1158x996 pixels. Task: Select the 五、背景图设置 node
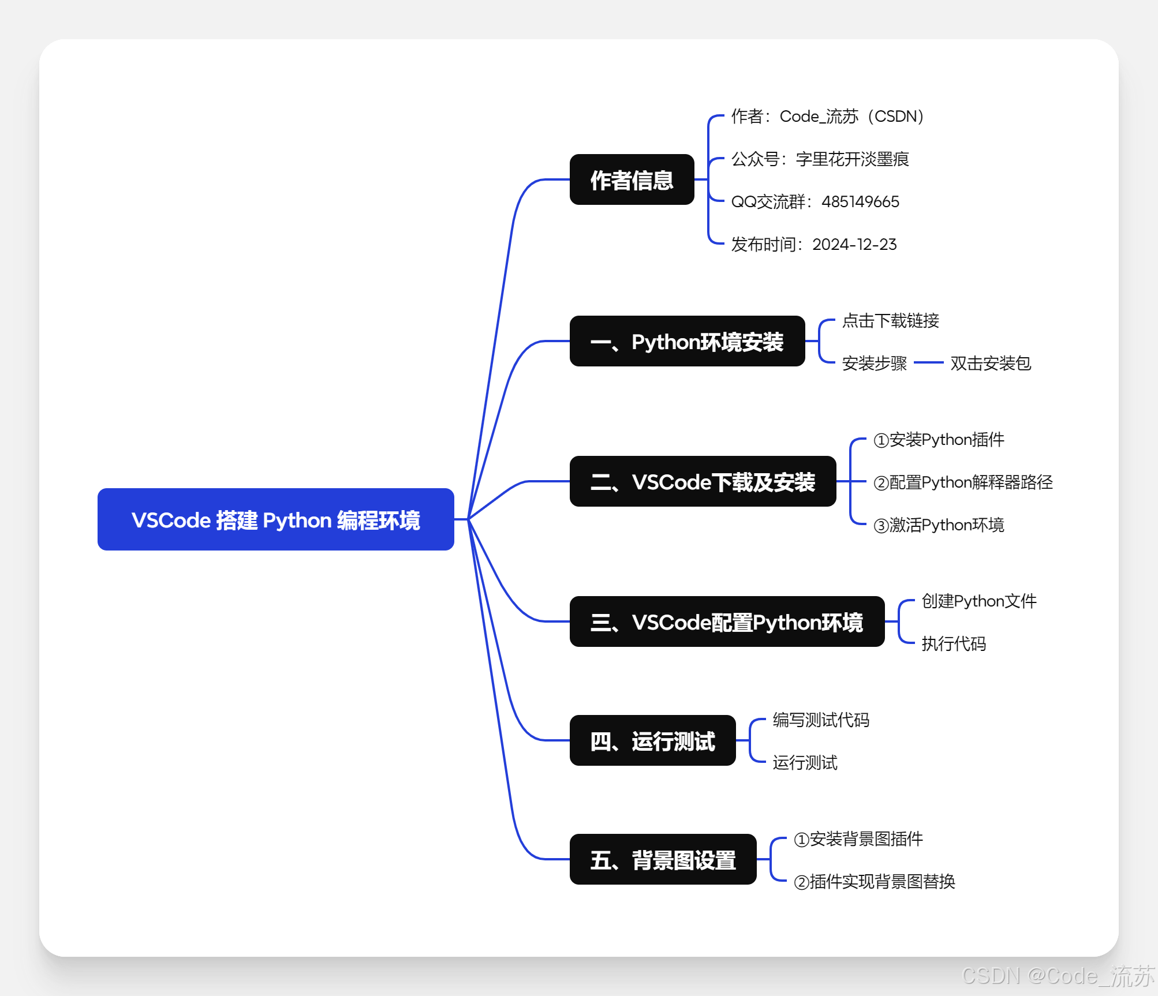click(663, 859)
